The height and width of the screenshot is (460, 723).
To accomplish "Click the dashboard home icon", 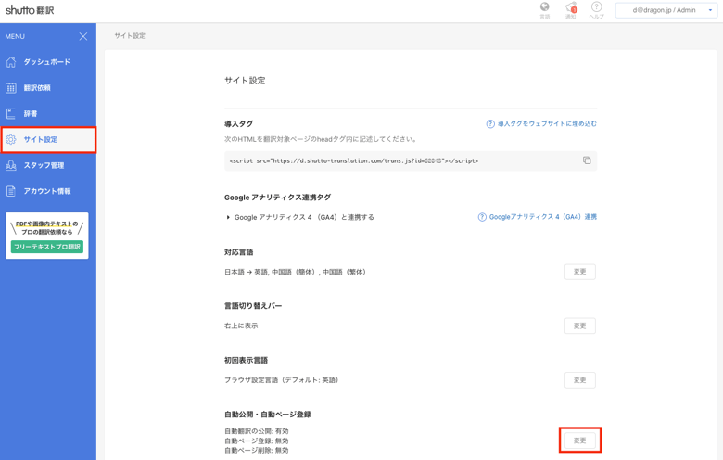I will point(11,62).
